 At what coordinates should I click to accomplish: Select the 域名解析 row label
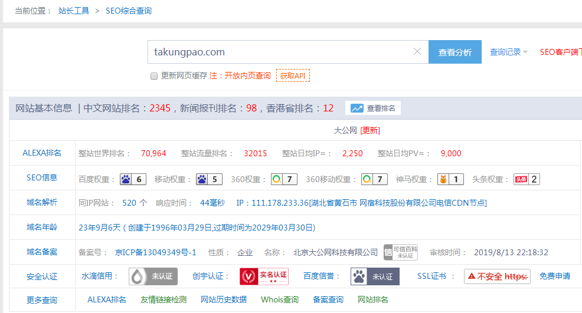[x=42, y=202]
